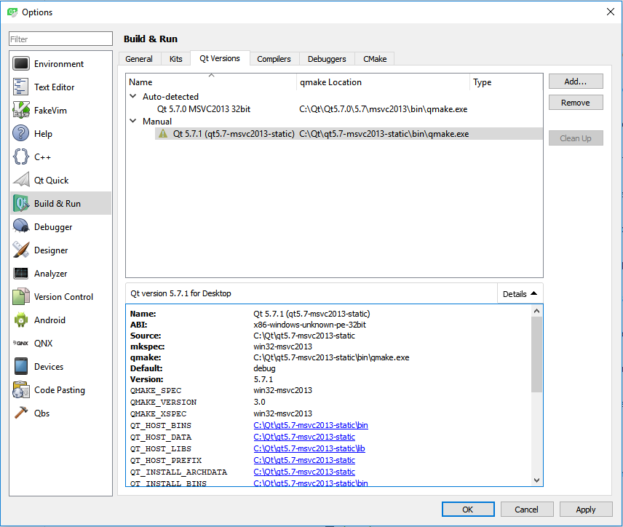623x527 pixels.
Task: Open the Compilers tab
Action: click(x=274, y=59)
